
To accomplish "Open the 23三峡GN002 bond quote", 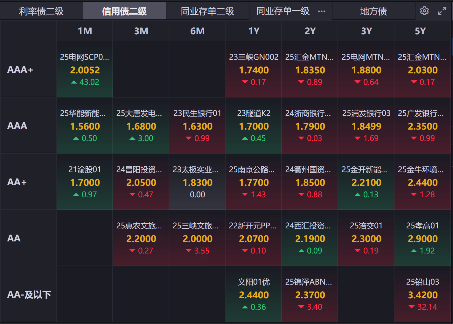I will [x=254, y=70].
